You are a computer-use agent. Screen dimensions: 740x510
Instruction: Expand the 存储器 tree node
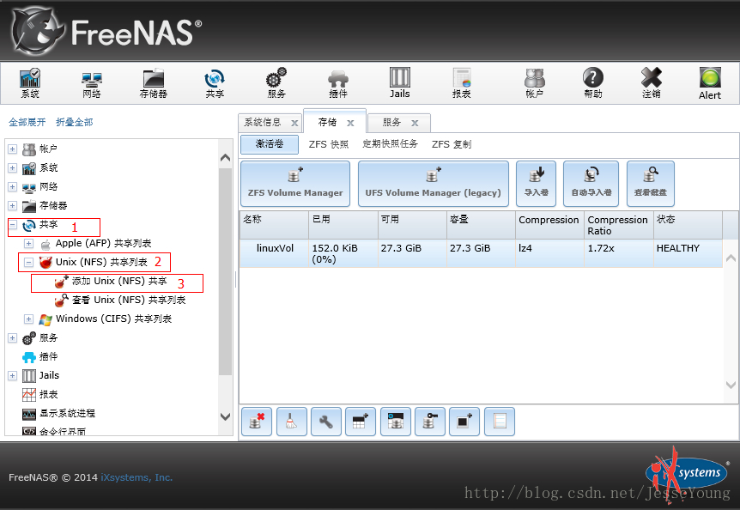[12, 206]
